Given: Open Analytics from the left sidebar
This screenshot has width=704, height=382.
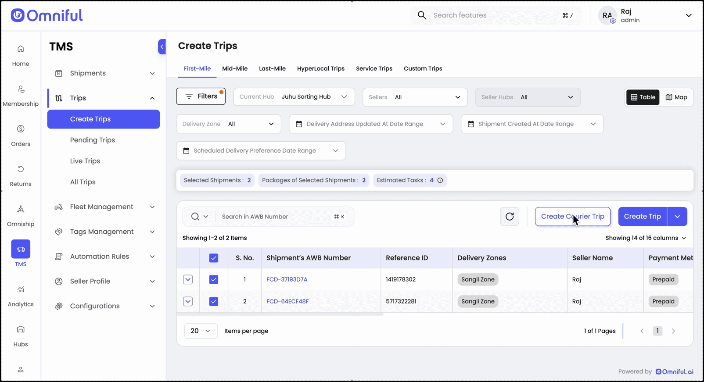Looking at the screenshot, I should 21,296.
